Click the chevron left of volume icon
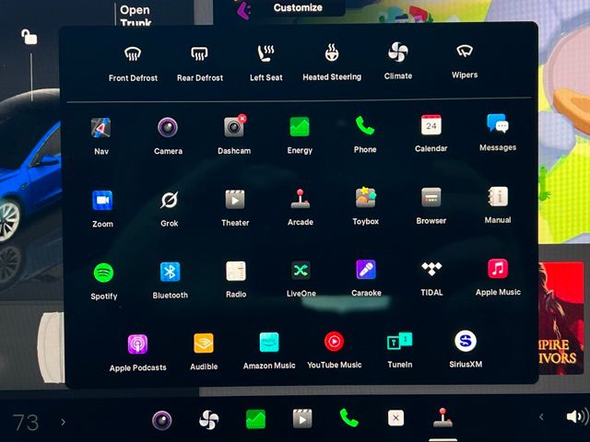Viewport: 590px width, 442px height. click(x=541, y=418)
